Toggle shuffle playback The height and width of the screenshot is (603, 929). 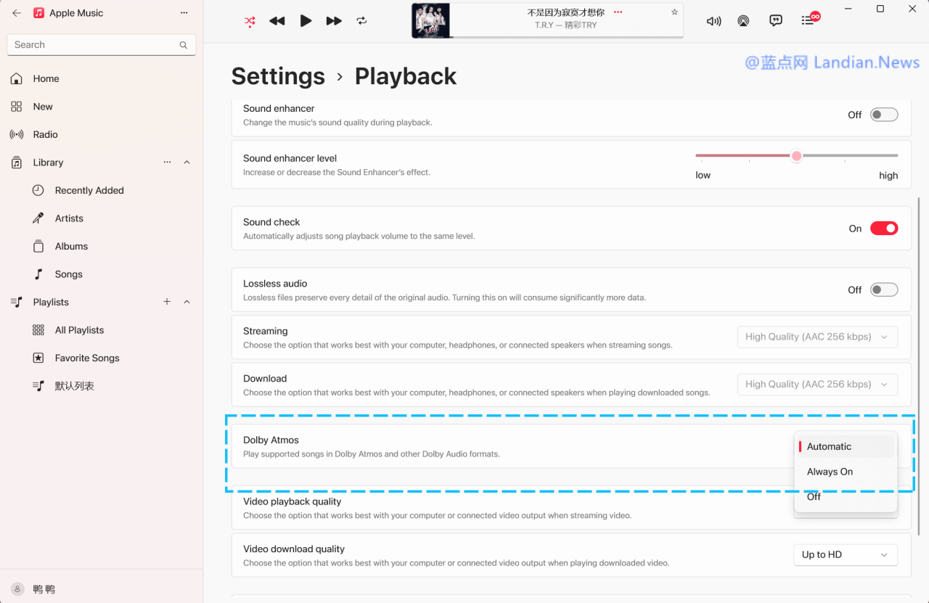click(x=250, y=22)
